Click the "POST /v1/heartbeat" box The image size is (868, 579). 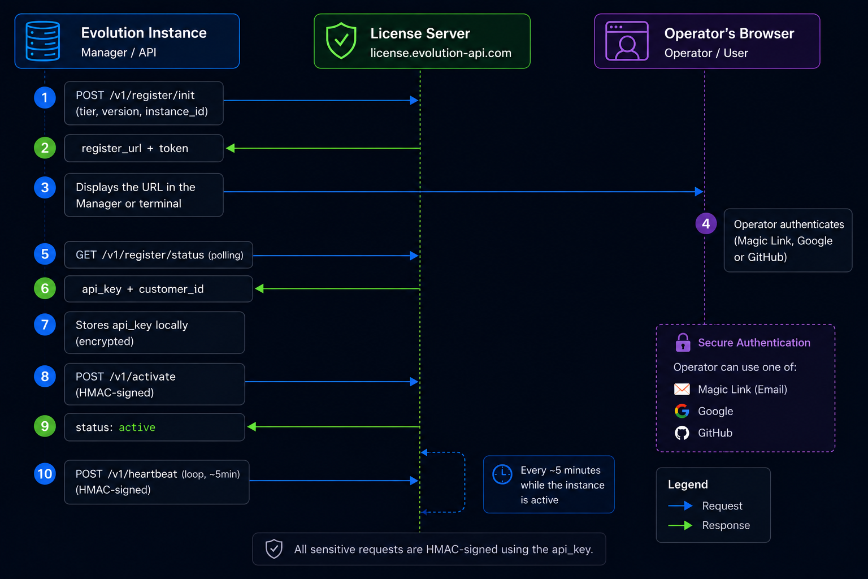coord(157,482)
